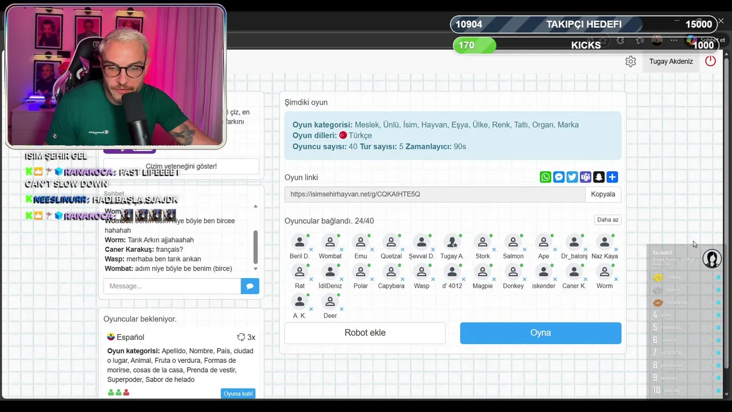The height and width of the screenshot is (412, 732).
Task: Click Wombat player avatar
Action: pos(330,243)
